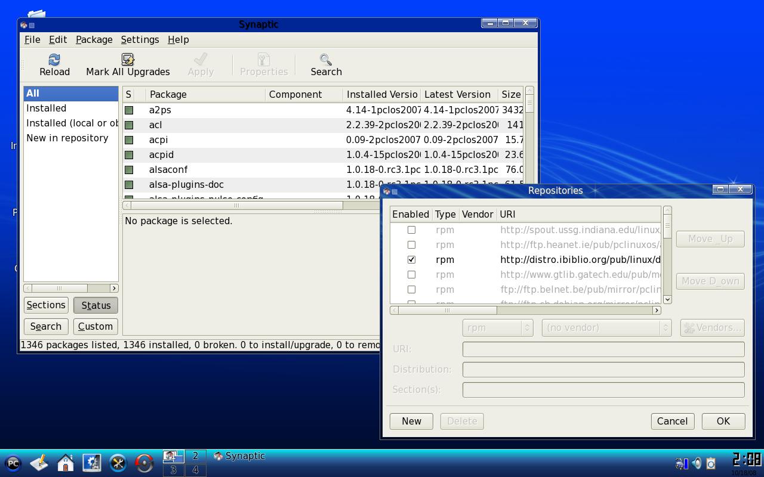
Task: Switch to virtual desktop 4
Action: click(195, 470)
